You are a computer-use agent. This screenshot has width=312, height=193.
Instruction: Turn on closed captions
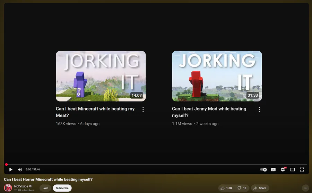pyautogui.click(x=274, y=169)
